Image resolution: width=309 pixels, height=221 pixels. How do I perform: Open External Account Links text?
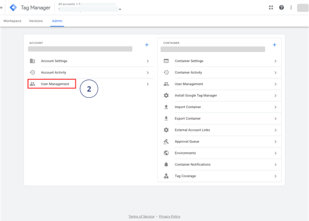click(x=192, y=130)
